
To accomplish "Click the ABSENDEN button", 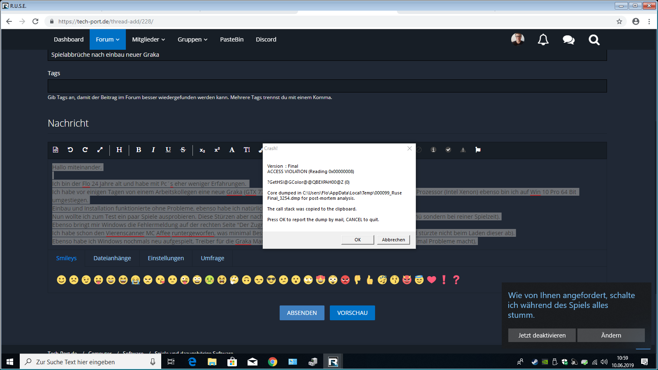I will click(x=302, y=313).
